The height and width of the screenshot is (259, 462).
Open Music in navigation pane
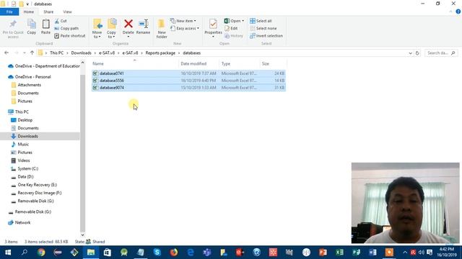[x=19, y=145]
